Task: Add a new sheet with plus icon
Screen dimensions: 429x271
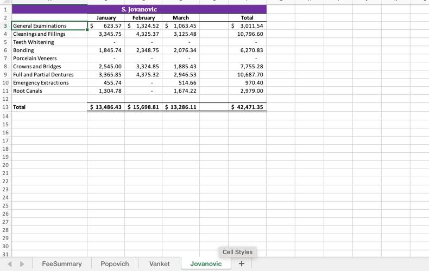Action: (x=241, y=263)
